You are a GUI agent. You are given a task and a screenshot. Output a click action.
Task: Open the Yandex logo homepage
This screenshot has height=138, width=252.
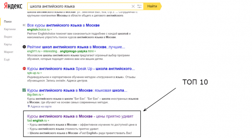(13, 6)
